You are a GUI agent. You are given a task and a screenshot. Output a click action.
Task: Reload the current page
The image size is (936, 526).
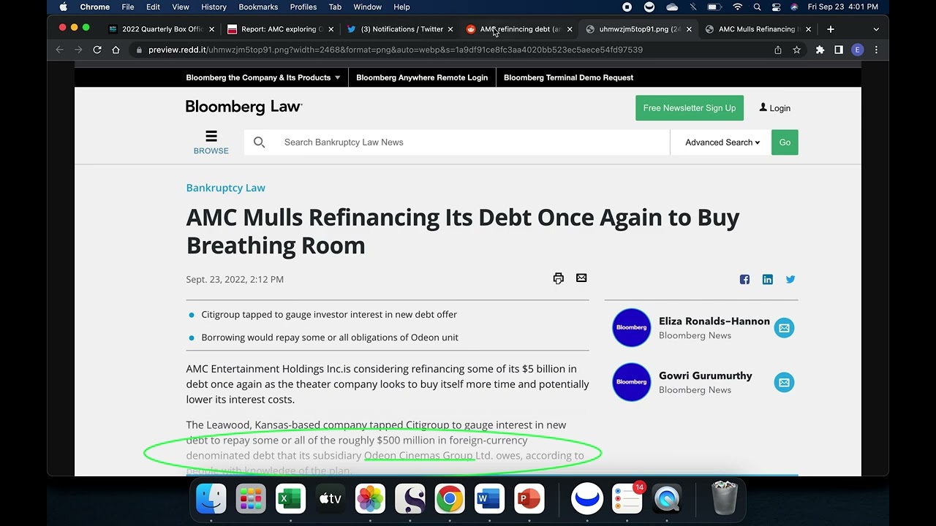pos(97,50)
